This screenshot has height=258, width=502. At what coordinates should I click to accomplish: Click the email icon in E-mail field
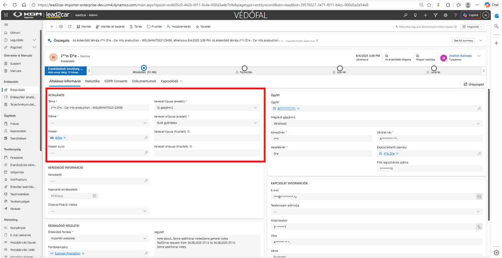pyautogui.click(x=479, y=197)
